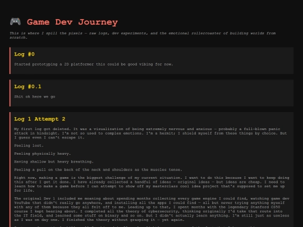Select the "Log #0.1" heading

pyautogui.click(x=27, y=87)
